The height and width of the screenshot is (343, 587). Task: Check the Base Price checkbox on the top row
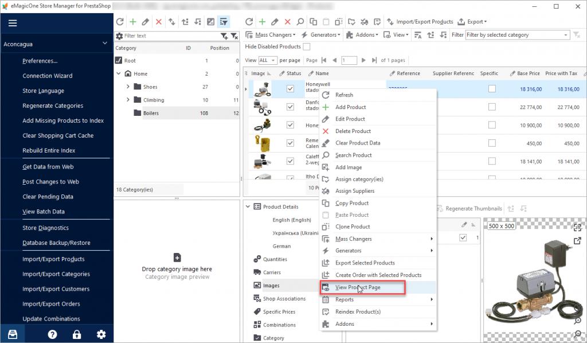click(491, 89)
